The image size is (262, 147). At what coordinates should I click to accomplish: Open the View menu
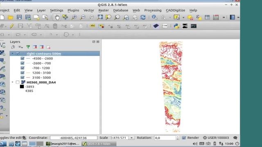(28, 10)
